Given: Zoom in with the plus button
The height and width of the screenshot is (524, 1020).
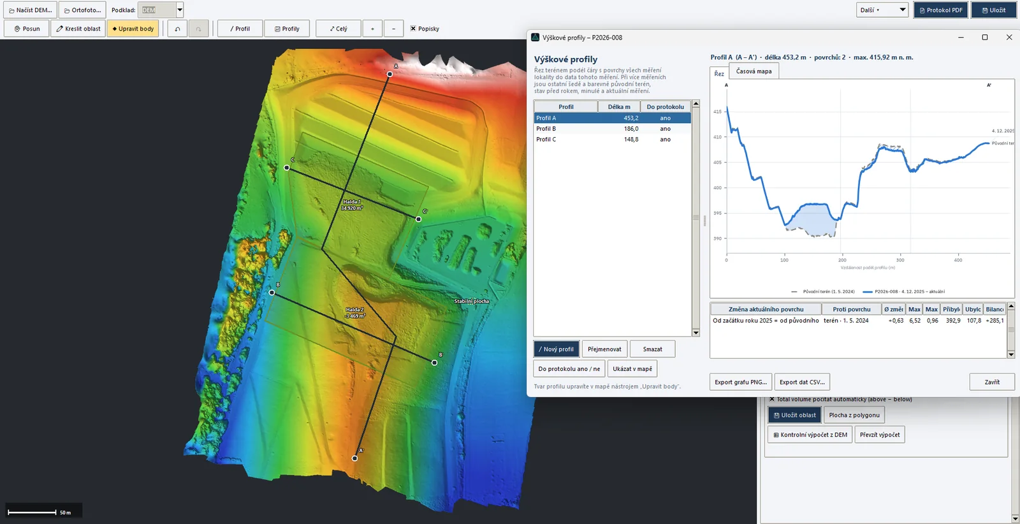Looking at the screenshot, I should (372, 29).
